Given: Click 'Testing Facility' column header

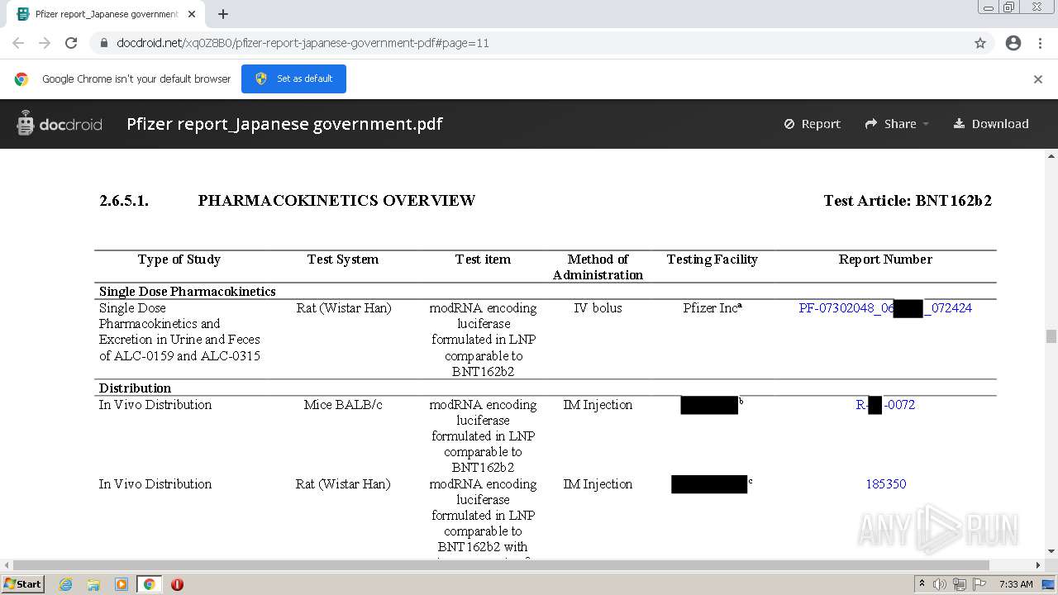Looking at the screenshot, I should point(712,259).
